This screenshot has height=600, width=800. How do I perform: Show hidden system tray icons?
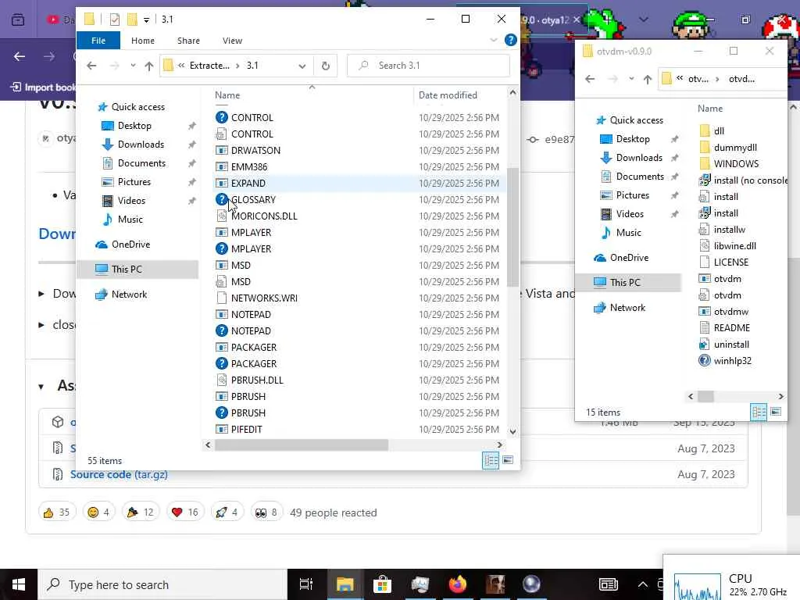[x=643, y=584]
